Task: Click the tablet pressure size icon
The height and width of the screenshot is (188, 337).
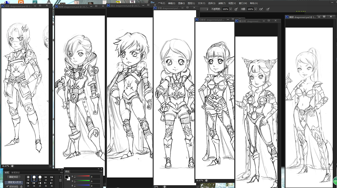Action: [x=268, y=9]
